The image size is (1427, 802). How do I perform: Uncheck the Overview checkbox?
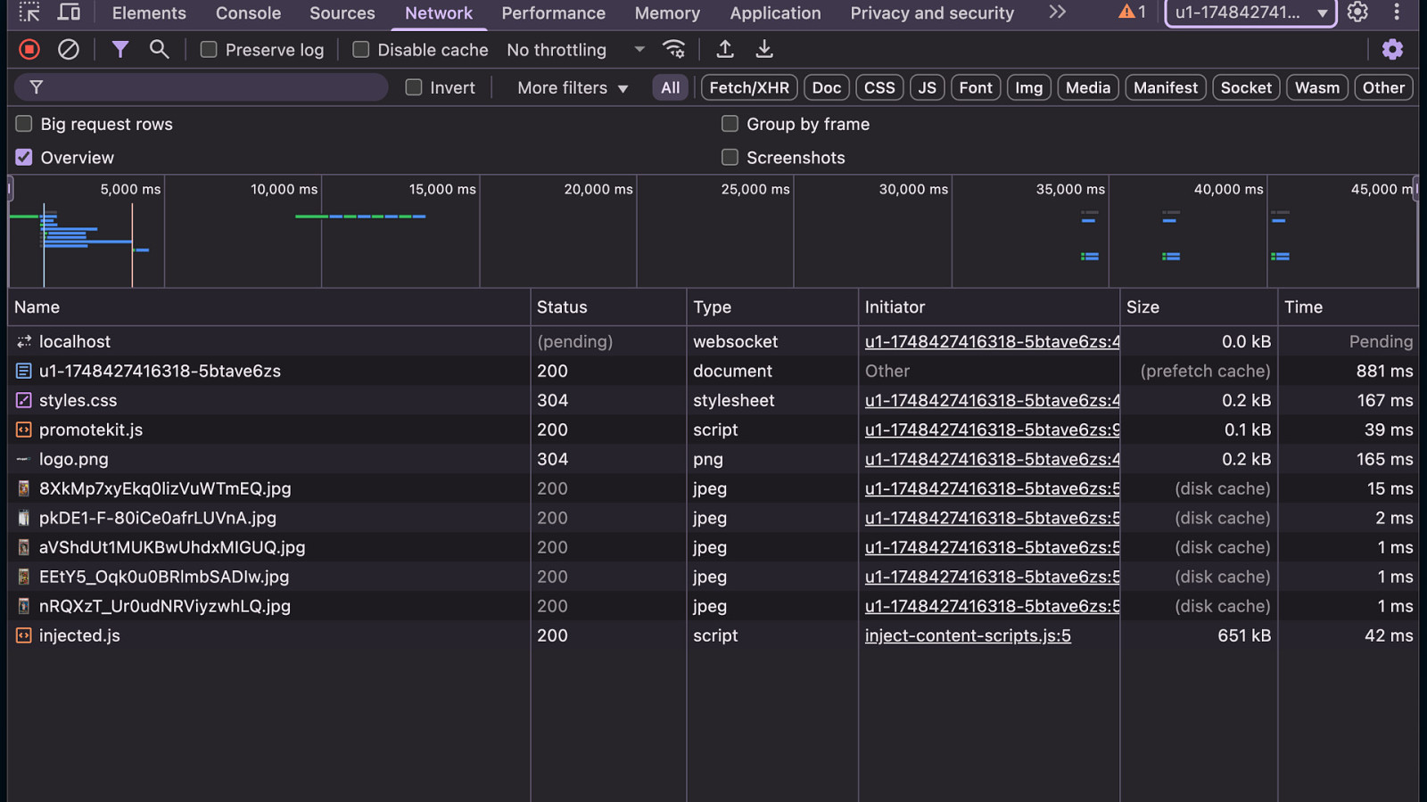click(x=24, y=158)
